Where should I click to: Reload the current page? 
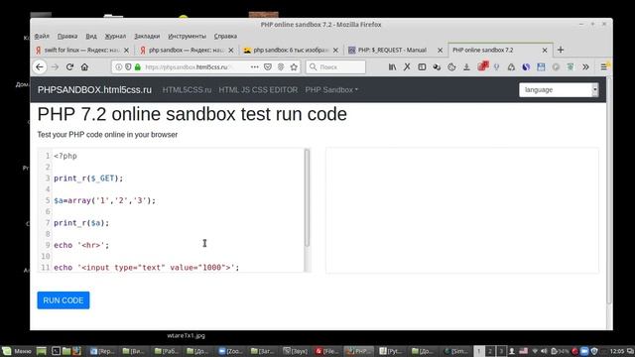69,67
